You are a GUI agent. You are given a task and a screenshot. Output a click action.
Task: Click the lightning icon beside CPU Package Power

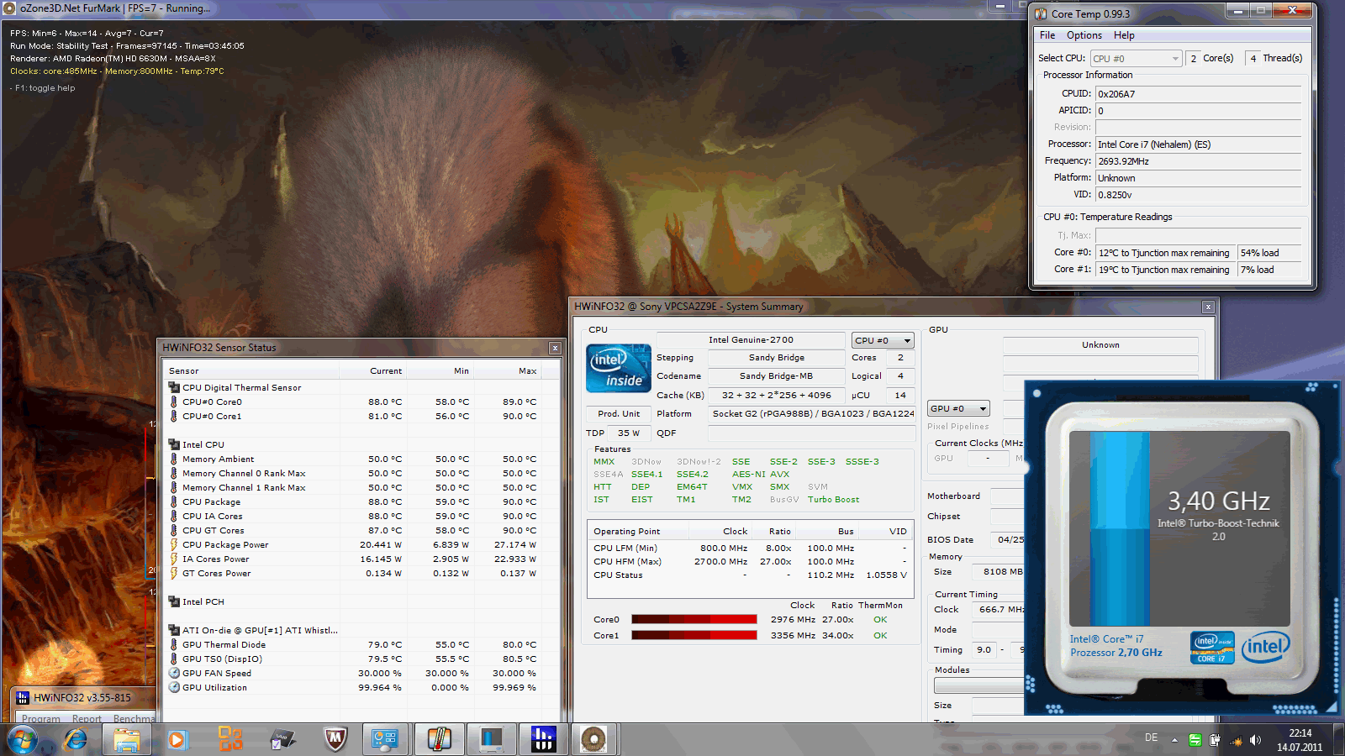tap(174, 545)
